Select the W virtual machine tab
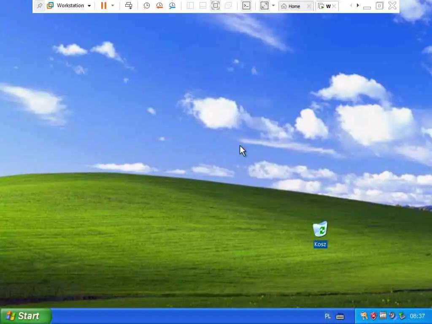 [x=325, y=6]
